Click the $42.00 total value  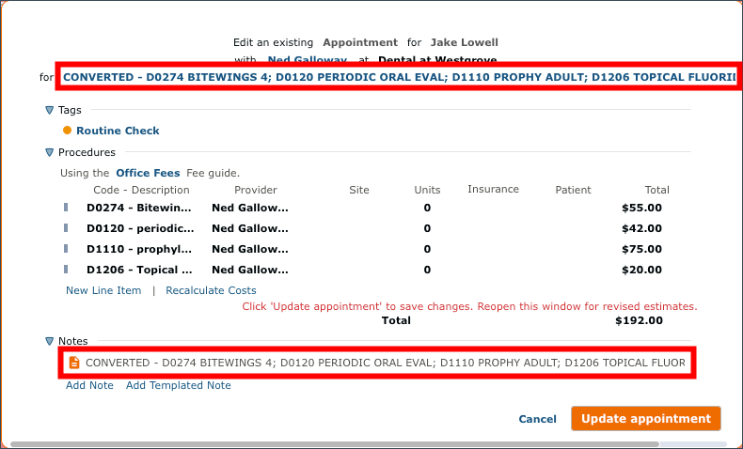(641, 228)
